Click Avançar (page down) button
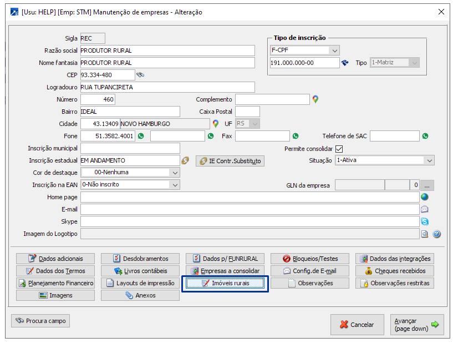This screenshot has height=343, width=453. [x=417, y=325]
